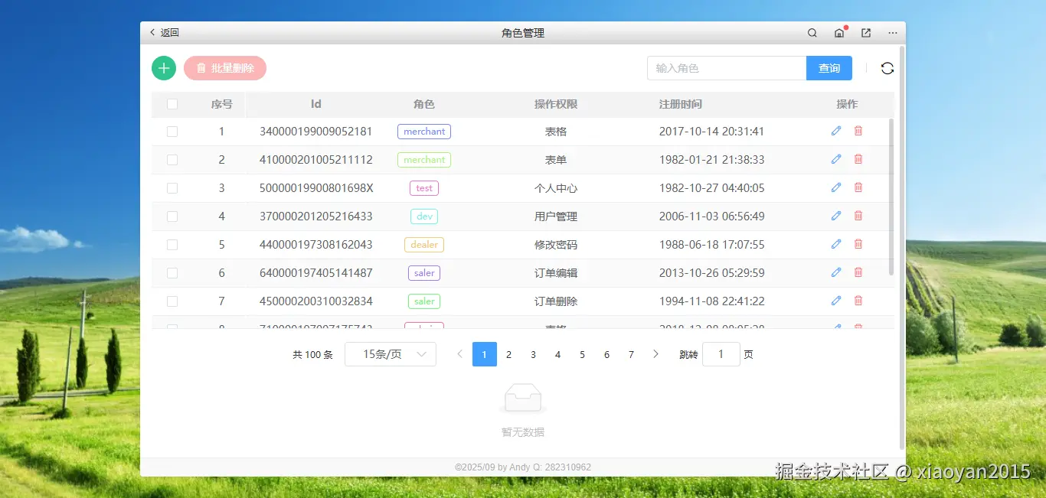
Task: Open the search magnifier in the title bar
Action: pos(812,33)
